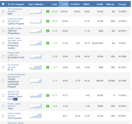Sort by the CTA / Program header
132x124 pixels.
(16, 4)
